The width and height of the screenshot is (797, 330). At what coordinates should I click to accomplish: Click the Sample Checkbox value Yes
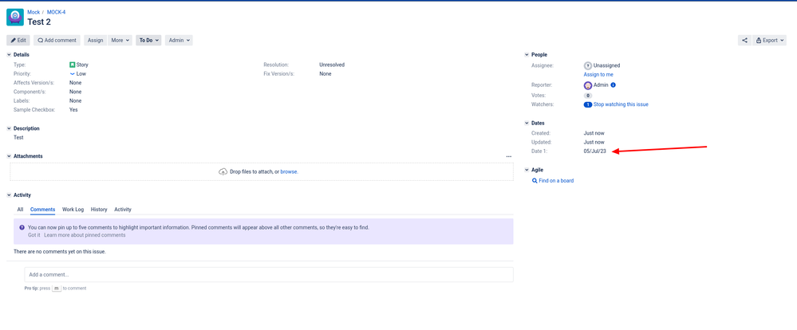pyautogui.click(x=73, y=110)
